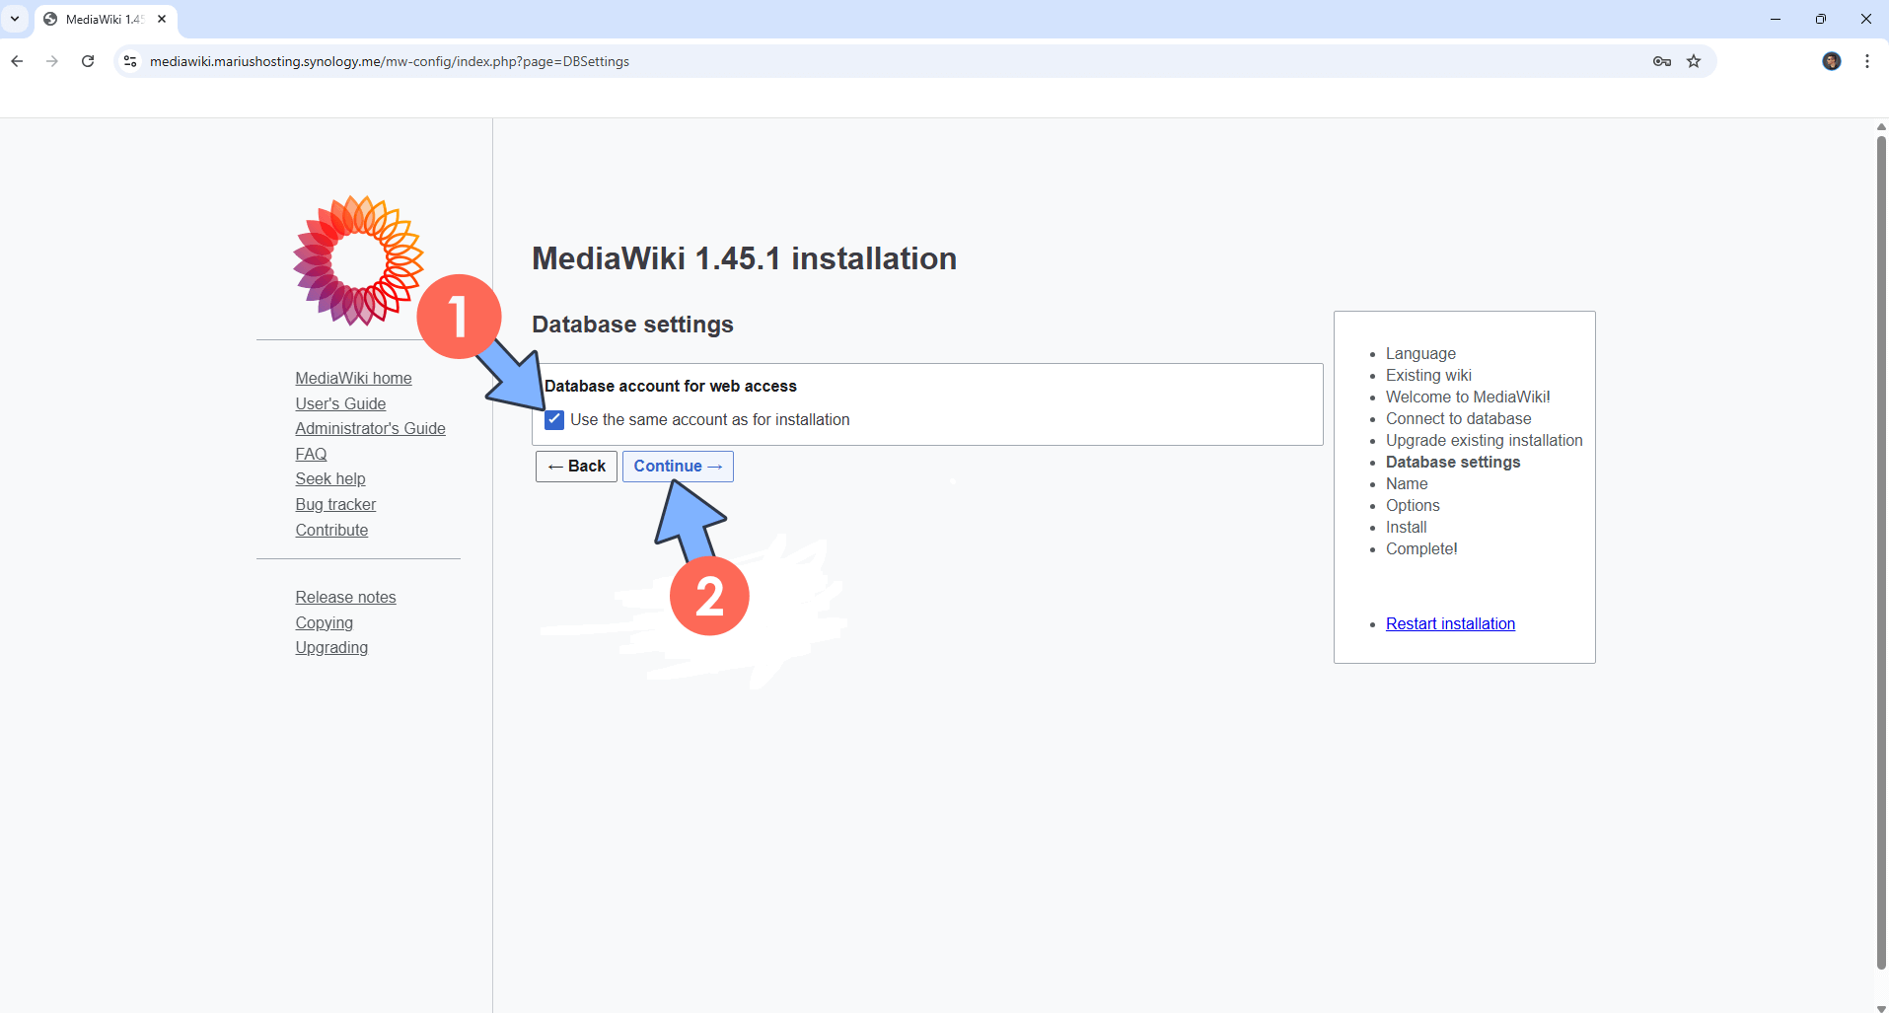
Task: Close the MediaWiki browser tab
Action: click(x=161, y=19)
